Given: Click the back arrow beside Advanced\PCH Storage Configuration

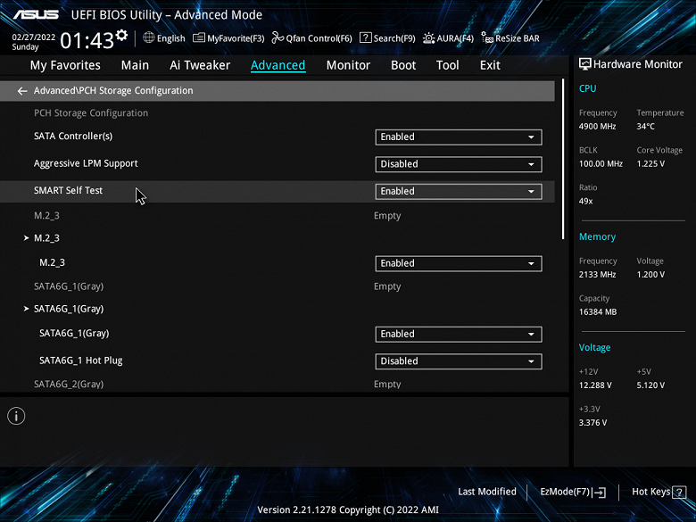Looking at the screenshot, I should (x=21, y=91).
